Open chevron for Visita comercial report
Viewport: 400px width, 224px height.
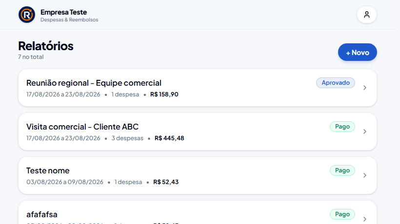coord(365,131)
